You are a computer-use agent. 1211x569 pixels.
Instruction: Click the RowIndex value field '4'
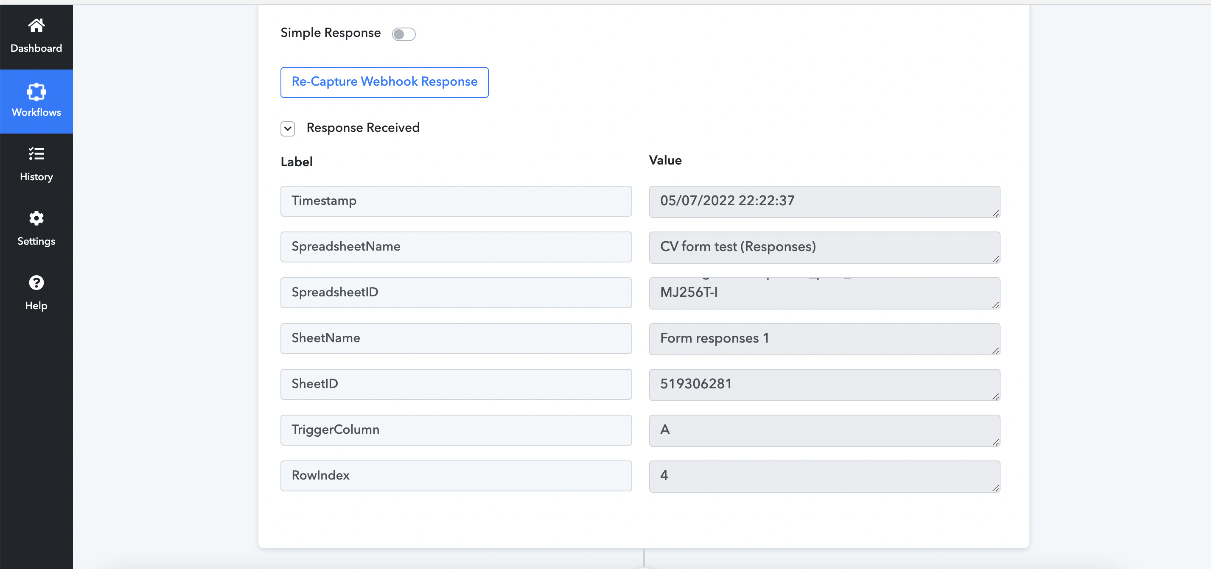(824, 477)
